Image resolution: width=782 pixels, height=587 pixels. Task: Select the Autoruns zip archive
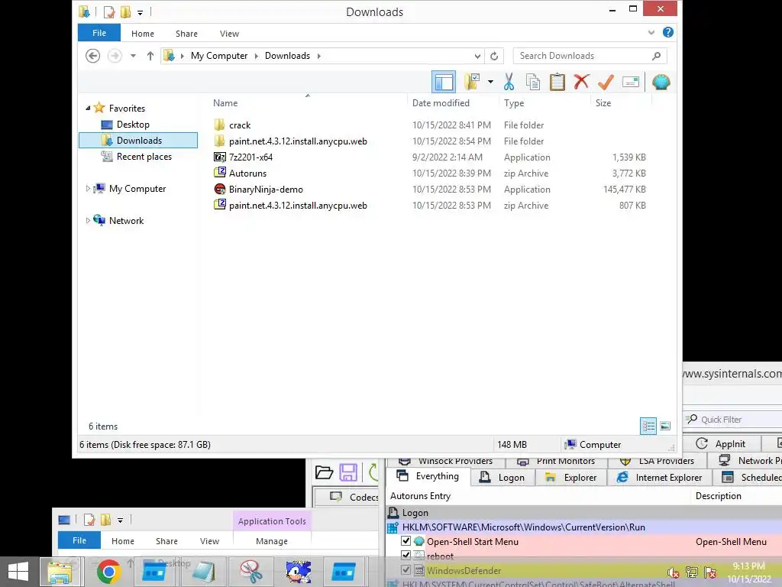(247, 174)
